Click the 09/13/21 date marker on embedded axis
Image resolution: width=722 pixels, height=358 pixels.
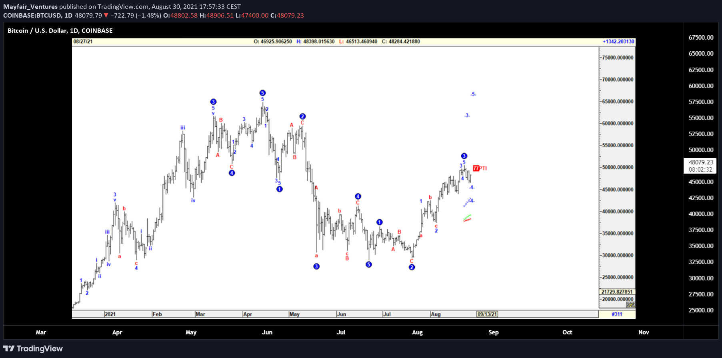pyautogui.click(x=487, y=314)
